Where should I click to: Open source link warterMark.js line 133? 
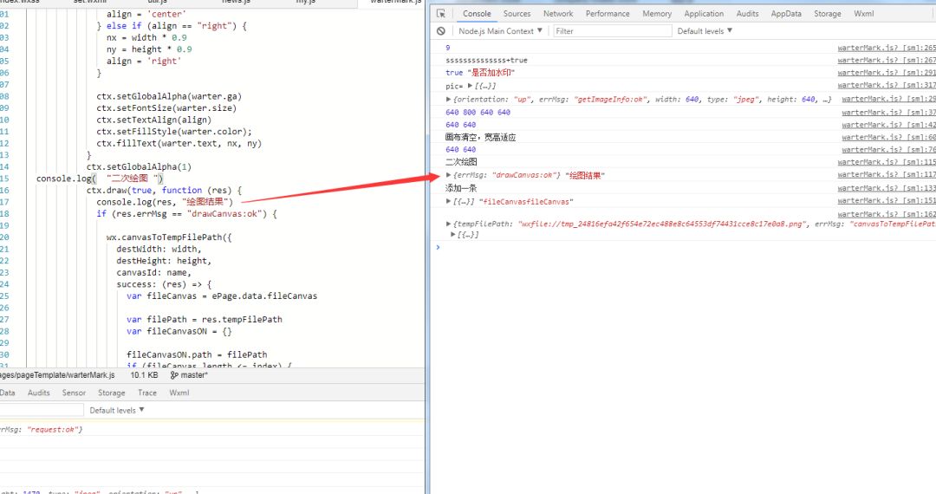(887, 188)
